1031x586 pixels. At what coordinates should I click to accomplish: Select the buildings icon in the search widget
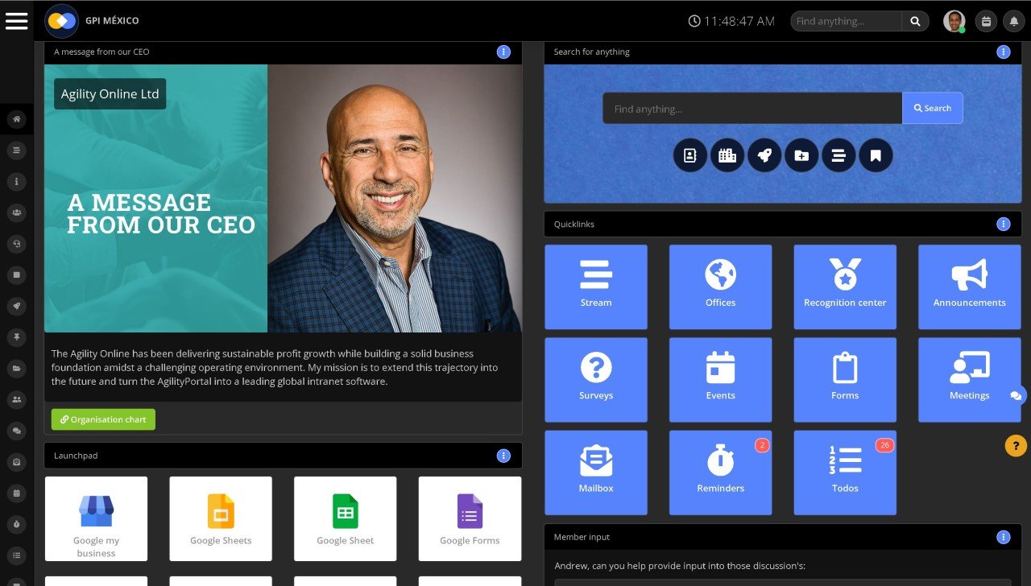point(727,155)
